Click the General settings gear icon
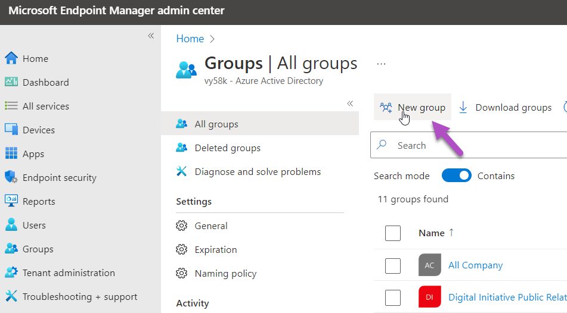 181,226
